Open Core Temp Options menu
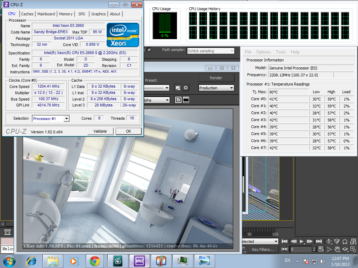 pyautogui.click(x=264, y=52)
